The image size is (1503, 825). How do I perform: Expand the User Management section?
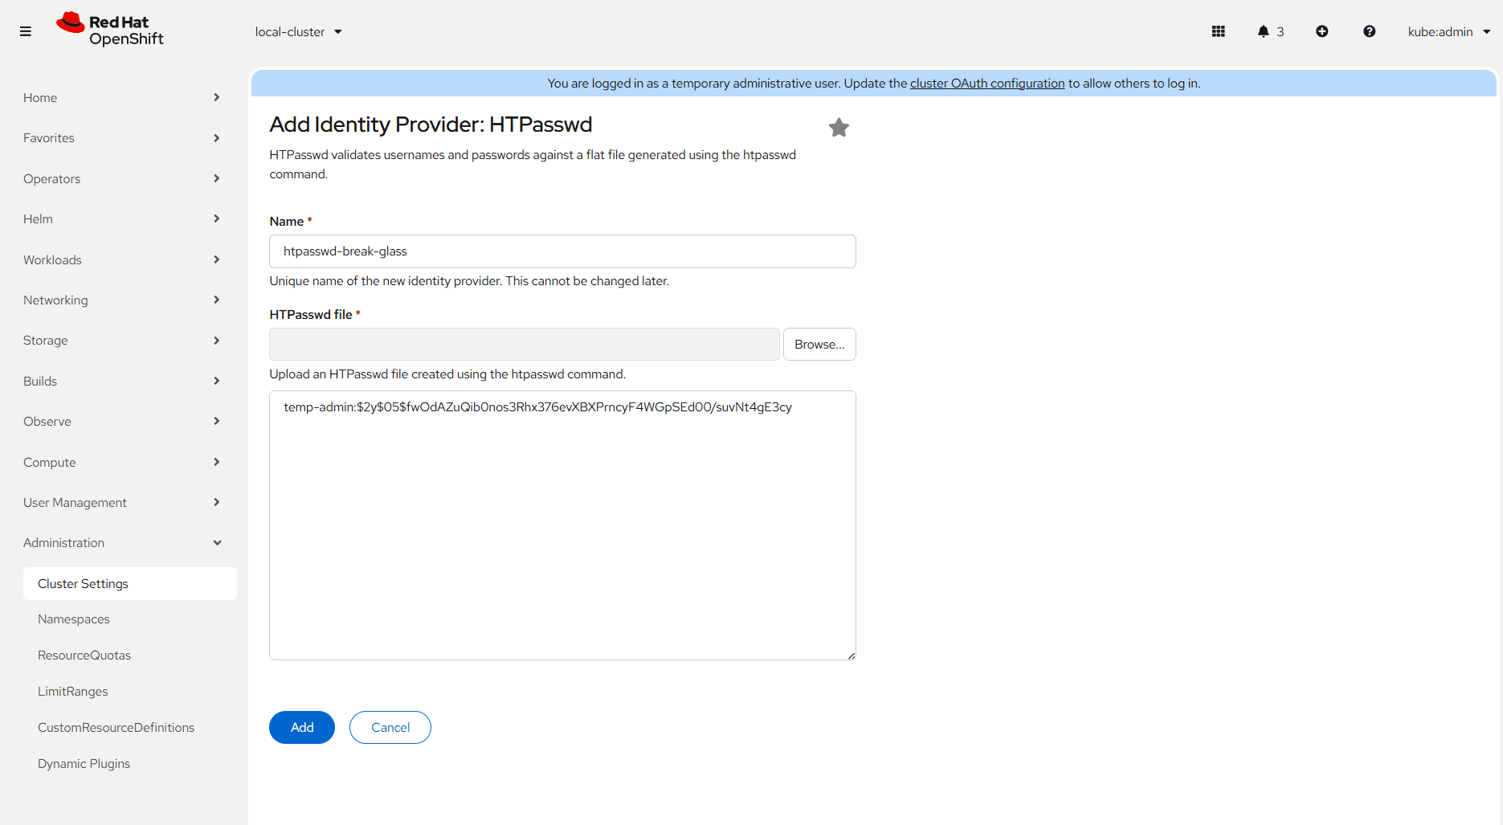point(122,503)
